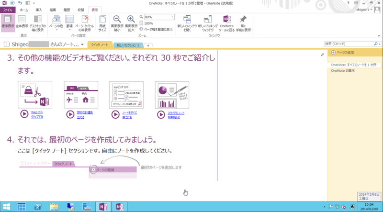Click the 検索 (Ctrl+E) search box
This screenshot has width=383, height=212.
(349, 44)
